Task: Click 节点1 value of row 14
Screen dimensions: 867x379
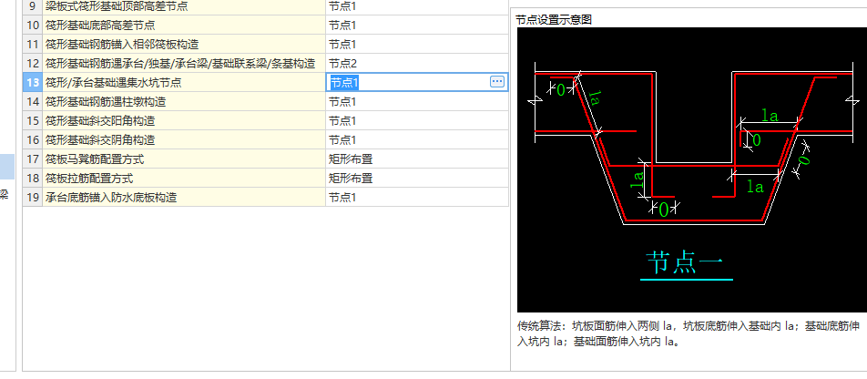Action: pos(417,102)
